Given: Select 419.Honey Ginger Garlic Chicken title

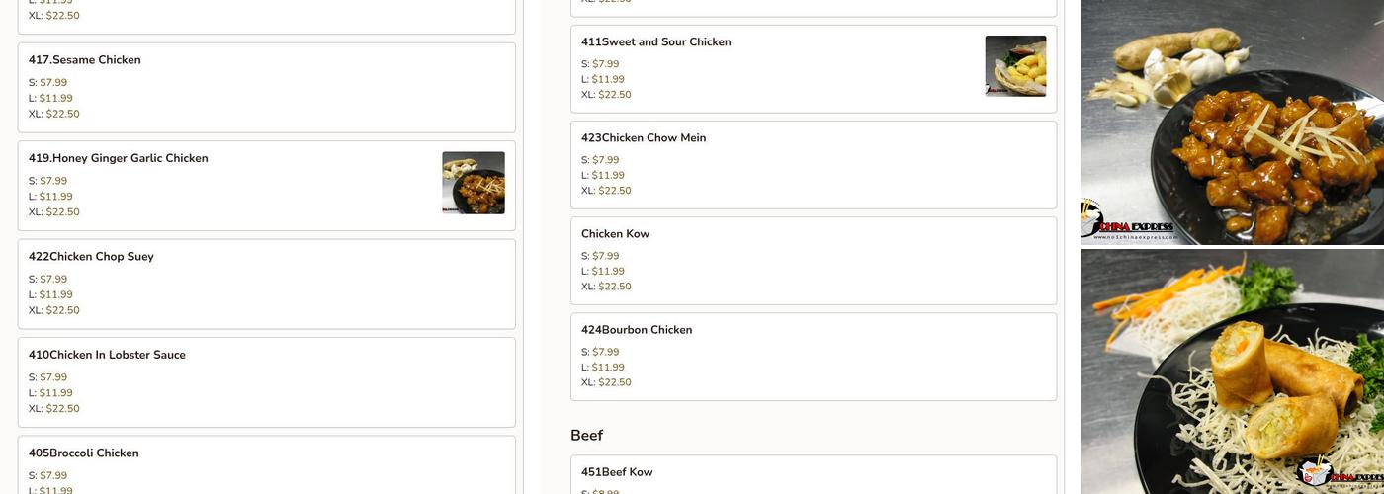Looking at the screenshot, I should pyautogui.click(x=119, y=158).
